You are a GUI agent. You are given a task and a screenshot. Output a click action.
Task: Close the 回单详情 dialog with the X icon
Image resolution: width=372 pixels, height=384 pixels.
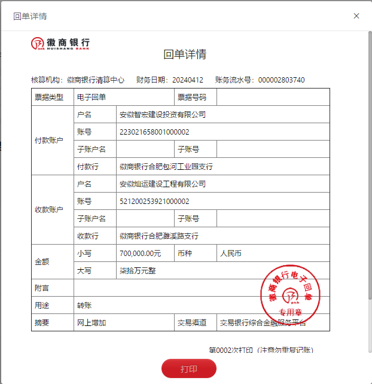pyautogui.click(x=356, y=16)
